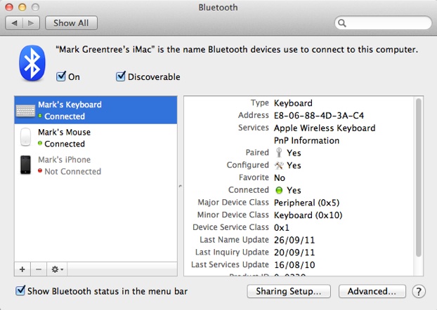Click the Show All button
Image resolution: width=437 pixels, height=310 pixels.
tap(71, 23)
